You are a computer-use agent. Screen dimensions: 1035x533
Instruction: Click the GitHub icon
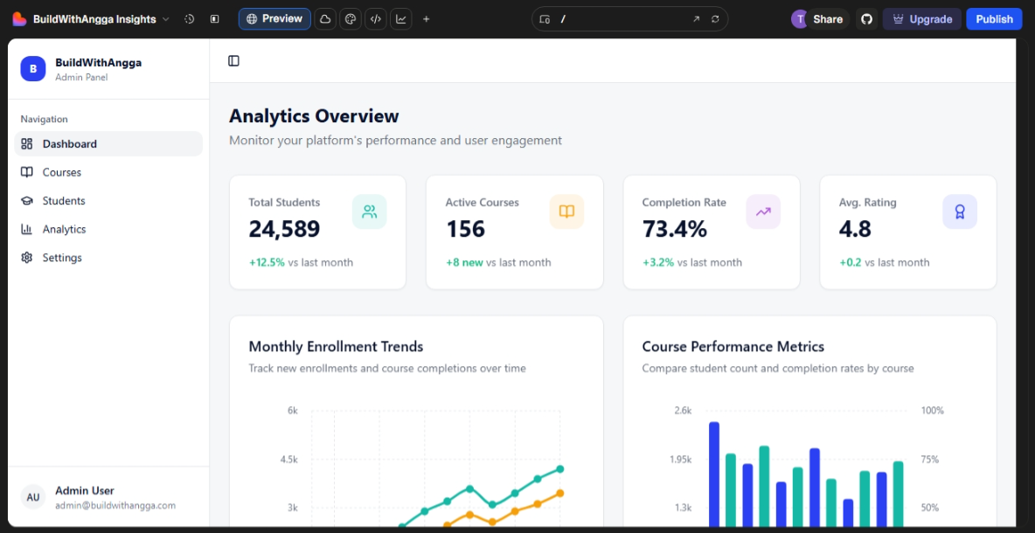866,19
